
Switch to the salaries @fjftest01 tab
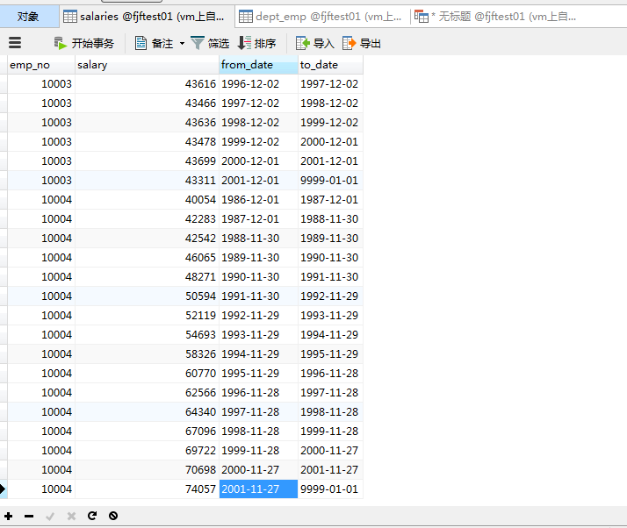(x=148, y=17)
